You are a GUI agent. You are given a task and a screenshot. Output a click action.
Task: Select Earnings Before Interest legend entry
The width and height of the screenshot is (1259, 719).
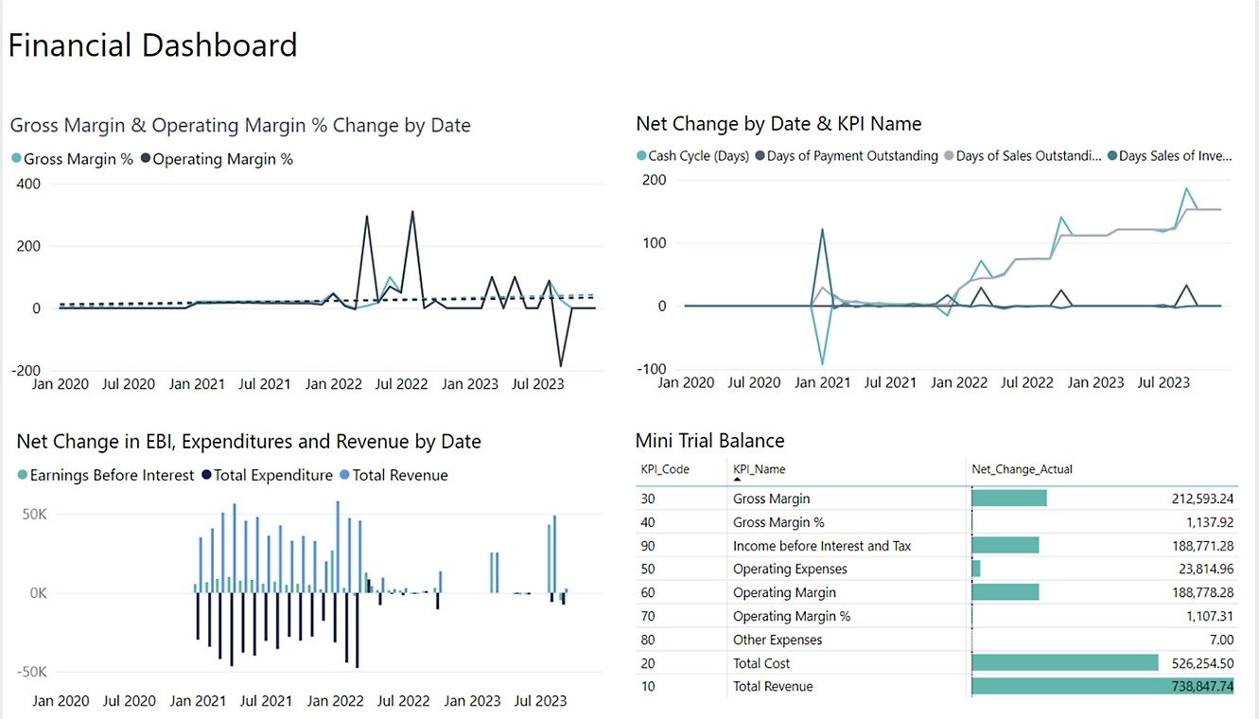coord(105,475)
